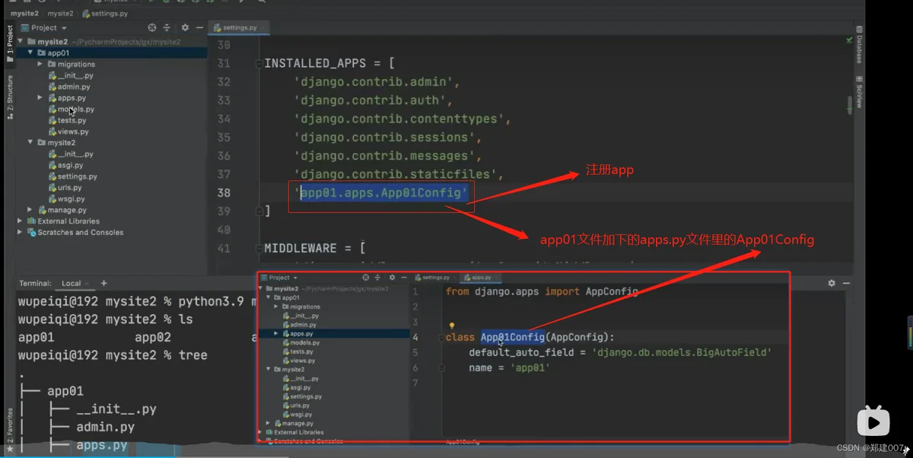Hide the terminal panel
The width and height of the screenshot is (913, 458).
tap(845, 283)
